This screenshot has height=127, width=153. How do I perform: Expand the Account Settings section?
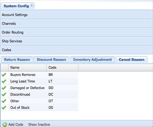pos(76,15)
